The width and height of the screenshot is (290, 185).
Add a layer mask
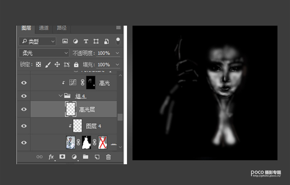(x=63, y=157)
